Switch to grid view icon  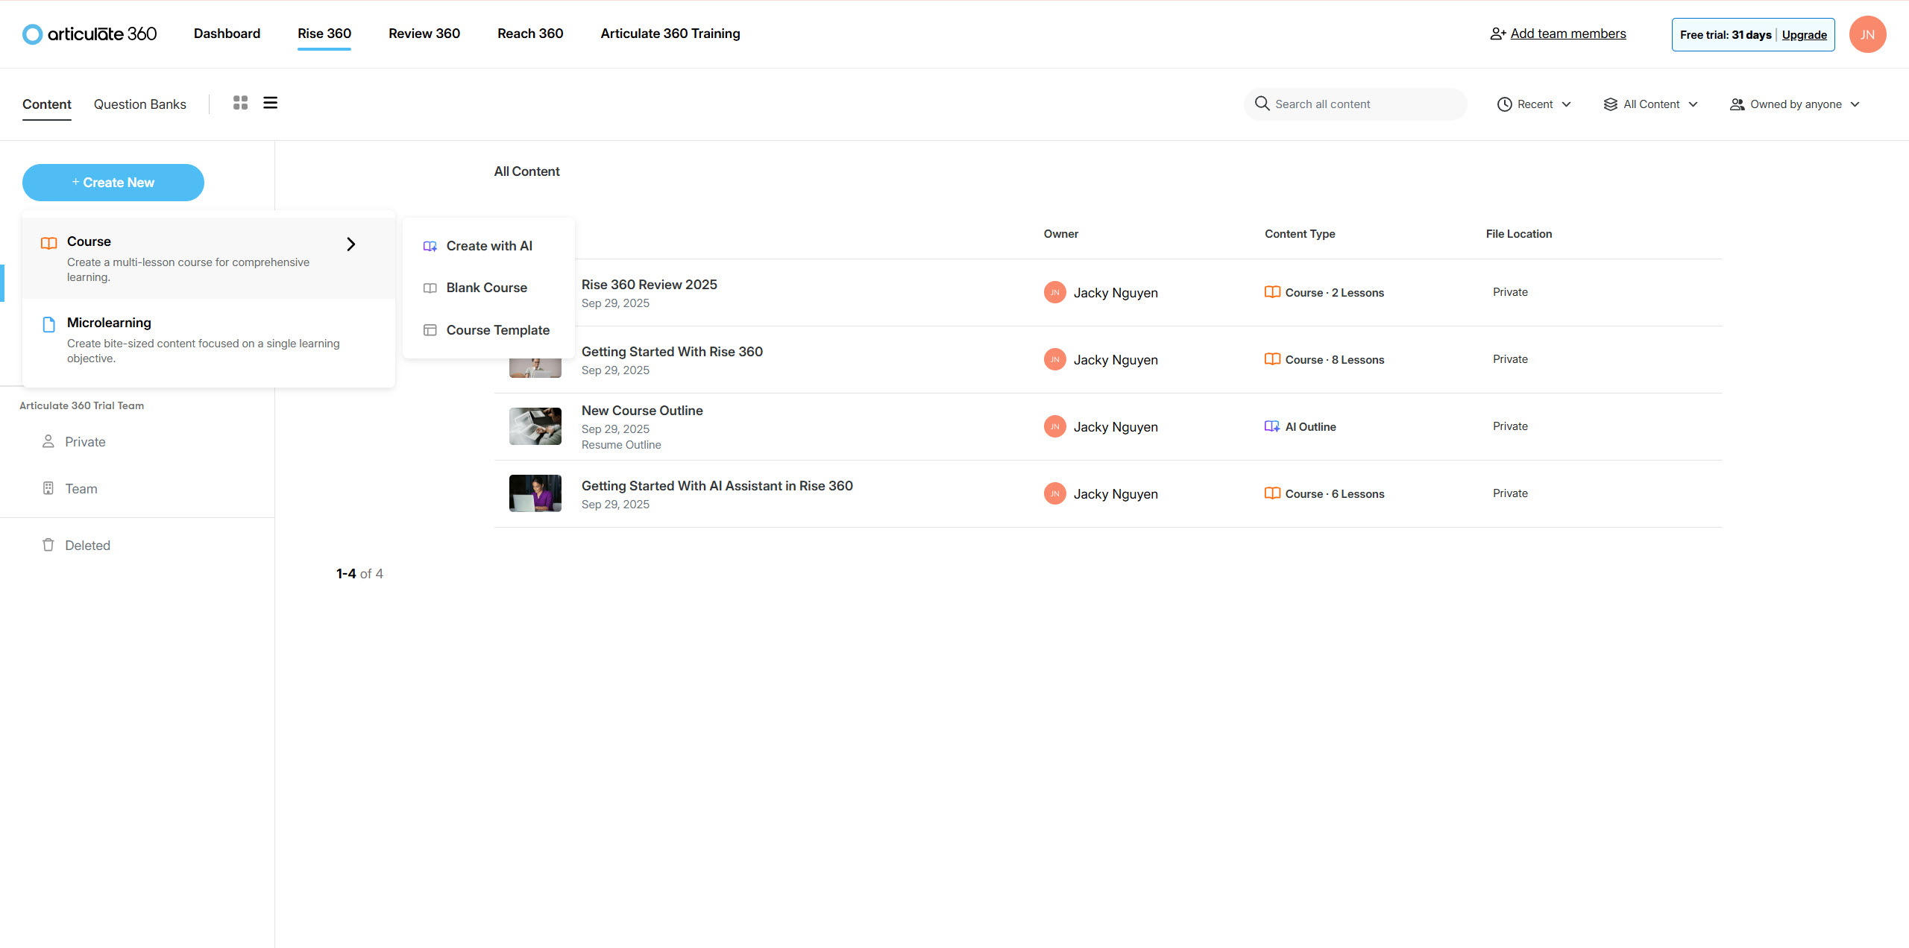coord(240,103)
